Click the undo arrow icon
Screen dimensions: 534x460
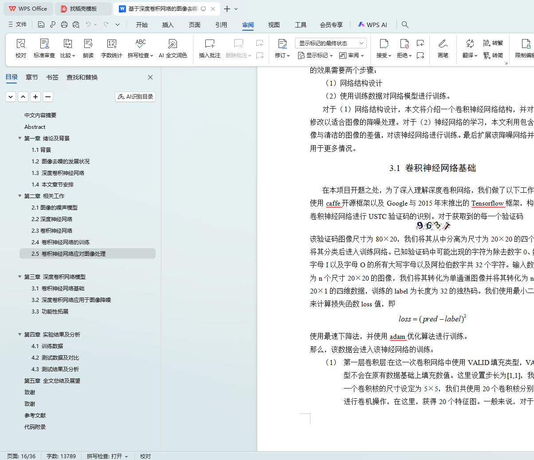[x=88, y=25]
